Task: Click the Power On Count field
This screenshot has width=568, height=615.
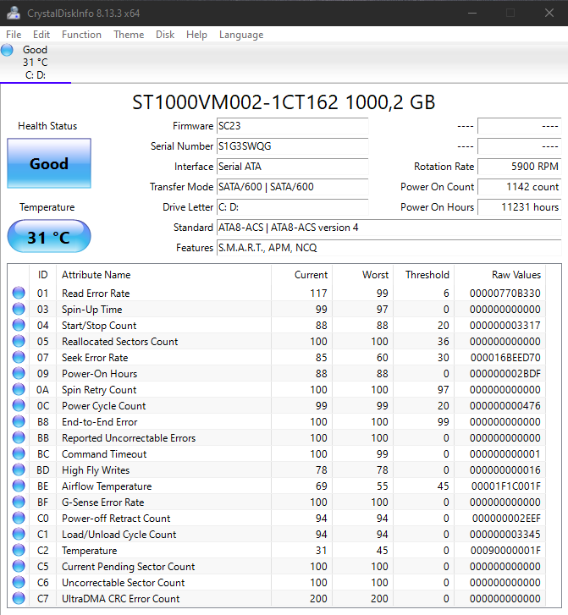Action: 519,187
